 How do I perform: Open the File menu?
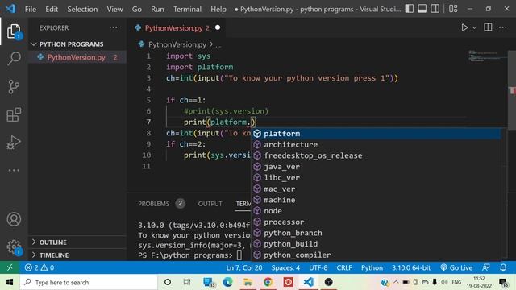coord(31,9)
